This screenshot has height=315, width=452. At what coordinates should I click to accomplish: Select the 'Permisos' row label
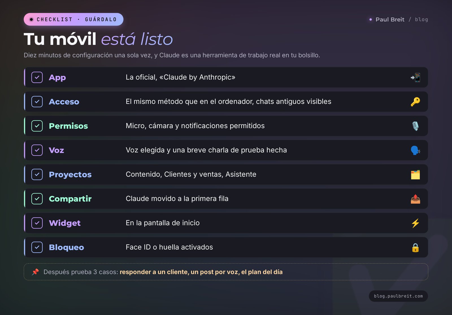click(x=68, y=126)
